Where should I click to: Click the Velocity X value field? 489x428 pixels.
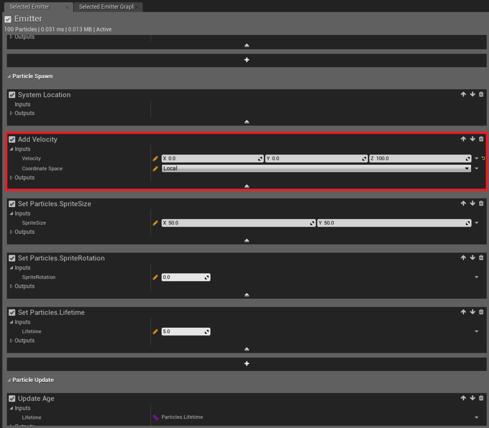pos(213,158)
